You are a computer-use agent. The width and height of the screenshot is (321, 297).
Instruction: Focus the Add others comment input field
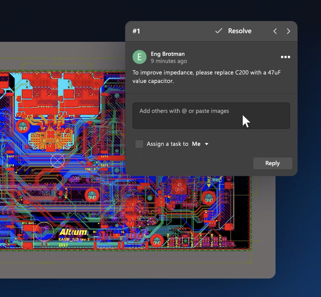point(211,116)
